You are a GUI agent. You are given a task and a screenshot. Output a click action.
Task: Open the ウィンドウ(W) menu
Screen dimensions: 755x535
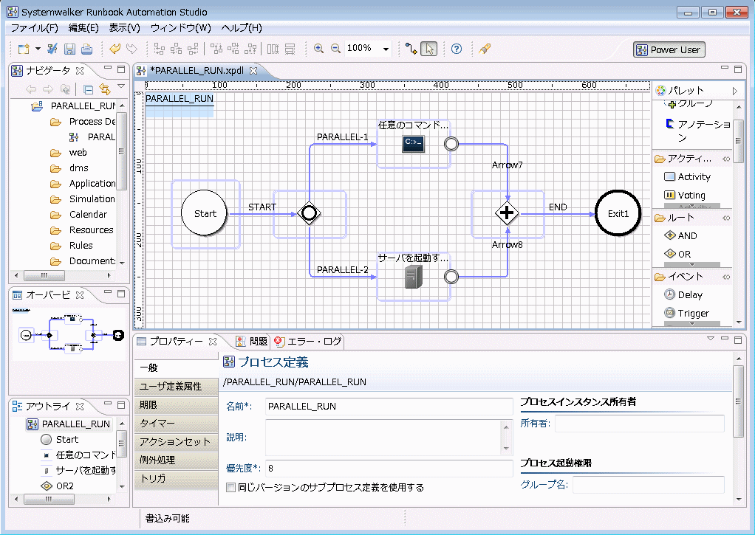tap(180, 28)
